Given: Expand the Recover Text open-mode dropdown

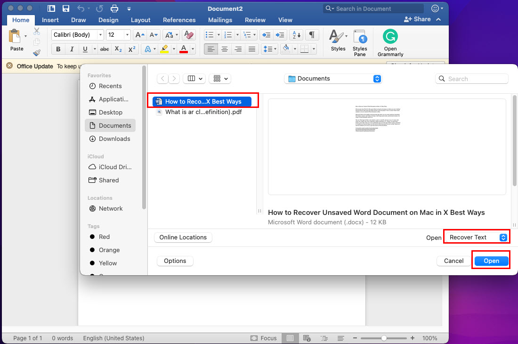Looking at the screenshot, I should (476, 237).
